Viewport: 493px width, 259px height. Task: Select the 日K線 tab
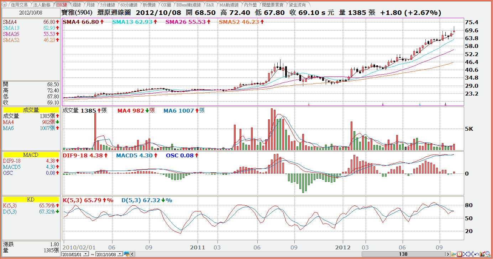[x=61, y=5]
